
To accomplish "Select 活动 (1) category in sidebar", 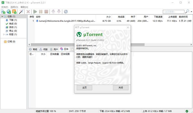I will point(13,27).
